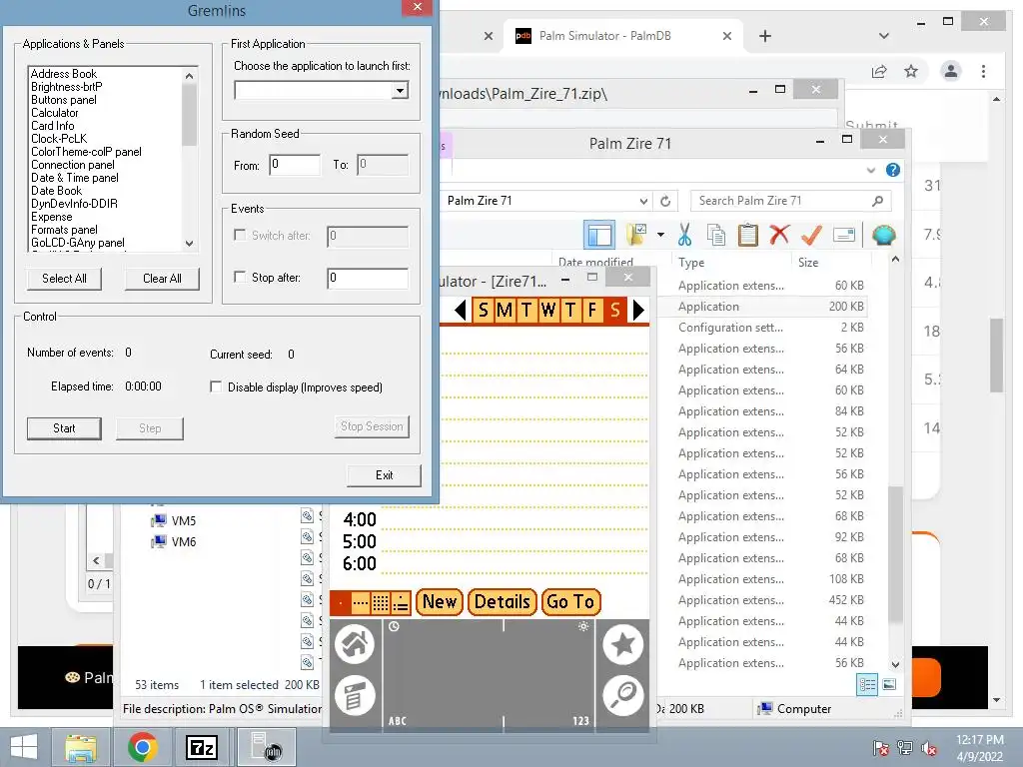The height and width of the screenshot is (767, 1023).
Task: Open the First Application dropdown
Action: tap(400, 90)
